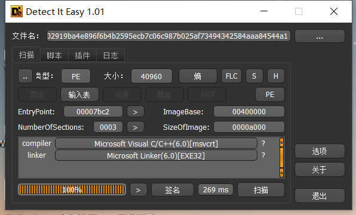Click the 文件名 label
Viewport: 356px width, 215px height.
[x=26, y=36]
